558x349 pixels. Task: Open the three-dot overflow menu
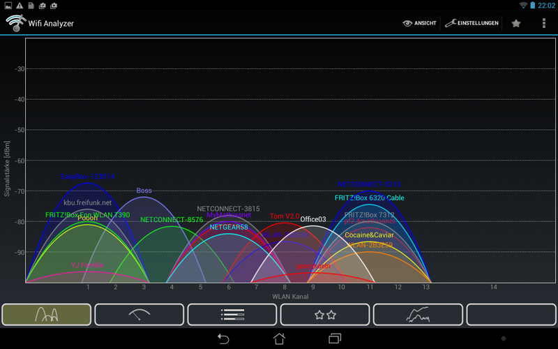tap(544, 23)
